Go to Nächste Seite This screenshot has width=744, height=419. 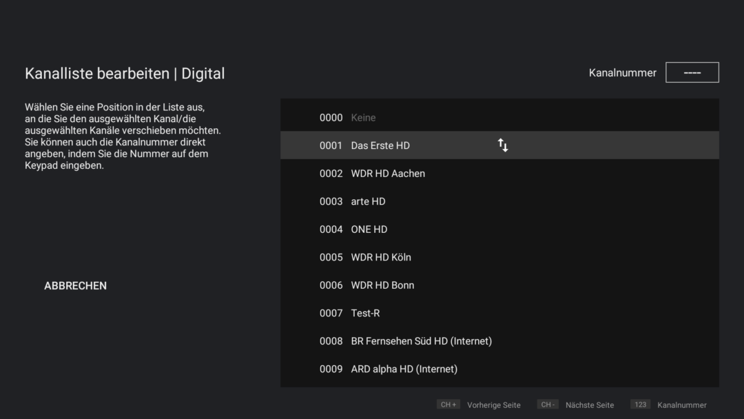point(589,405)
